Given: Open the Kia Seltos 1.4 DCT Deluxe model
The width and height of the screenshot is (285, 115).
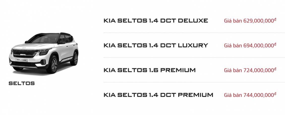Looking at the screenshot, I should pyautogui.click(x=156, y=20).
